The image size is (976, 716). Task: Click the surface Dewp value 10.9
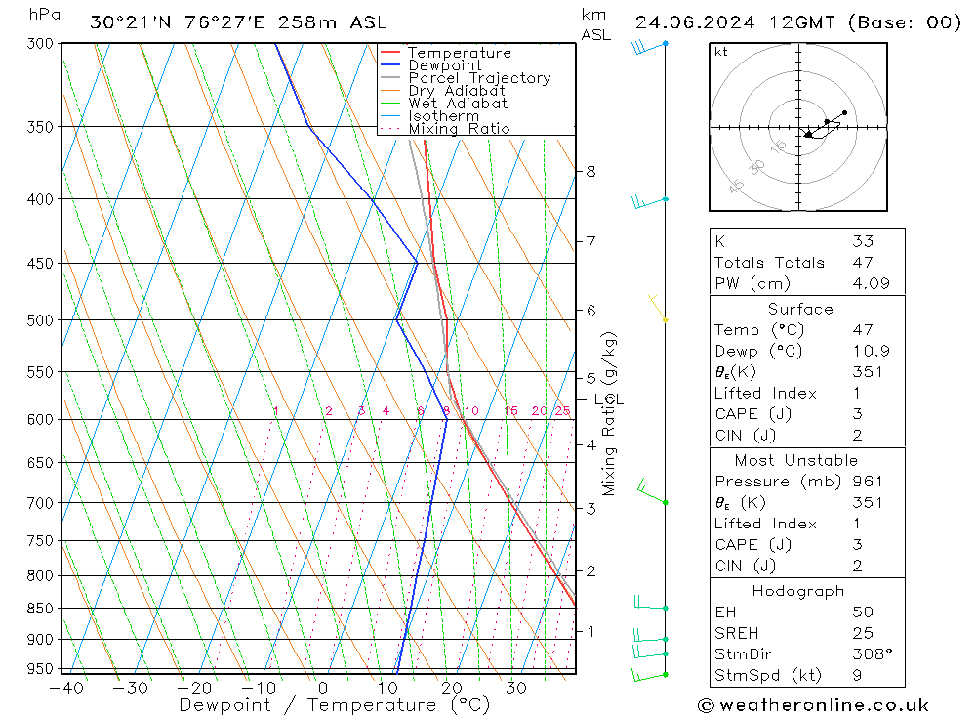tap(872, 351)
